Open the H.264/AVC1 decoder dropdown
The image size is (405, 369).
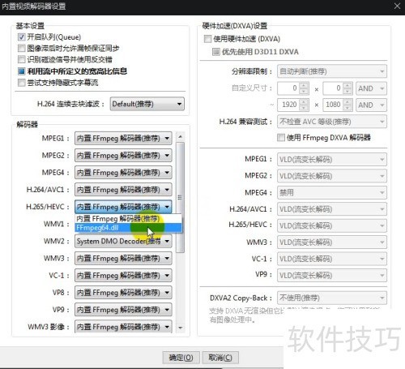pos(123,190)
